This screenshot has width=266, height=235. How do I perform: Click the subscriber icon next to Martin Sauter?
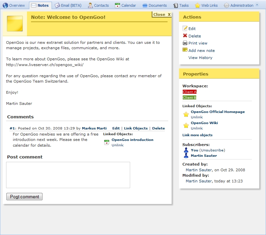[186, 155]
